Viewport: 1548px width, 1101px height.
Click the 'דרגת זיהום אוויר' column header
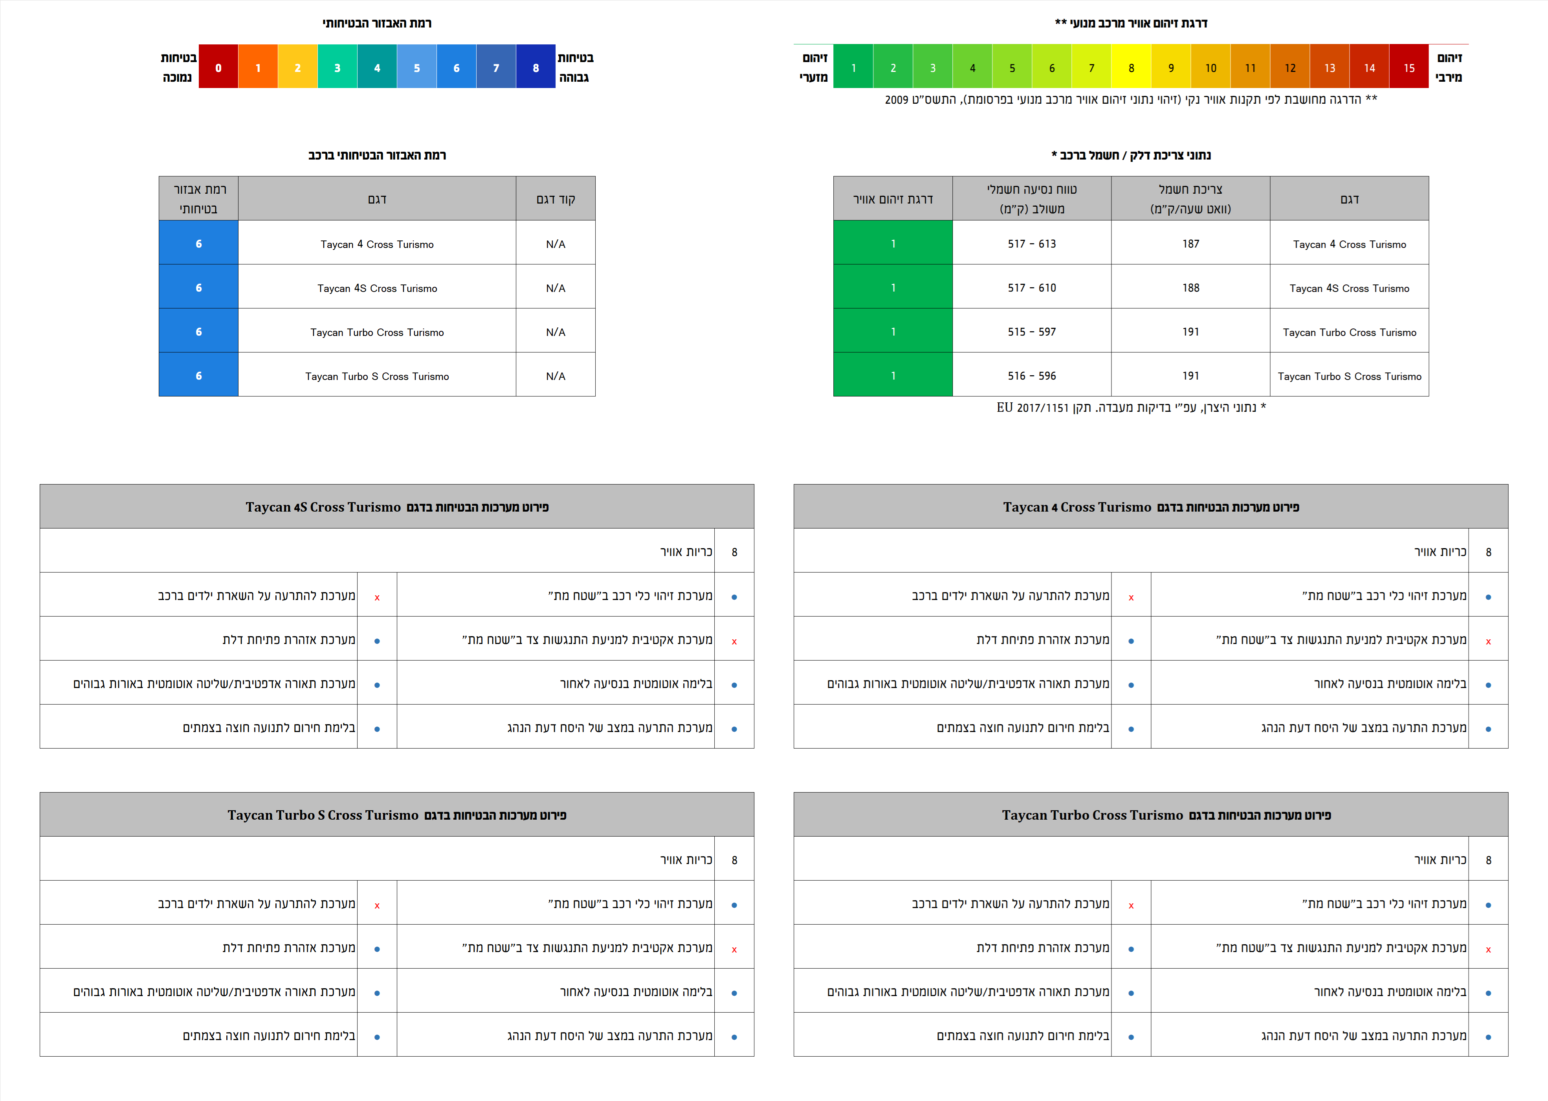(x=893, y=199)
